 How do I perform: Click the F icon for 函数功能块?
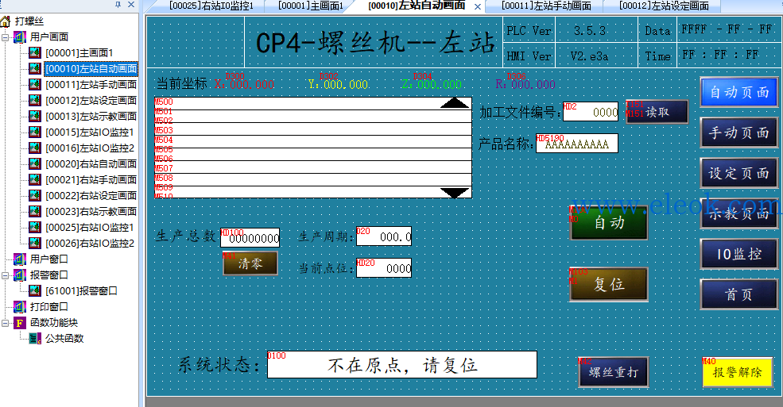click(19, 323)
